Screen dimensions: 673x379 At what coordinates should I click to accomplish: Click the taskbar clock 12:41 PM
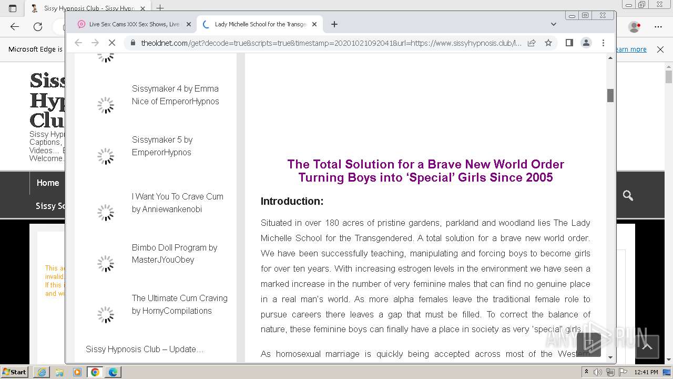pyautogui.click(x=647, y=372)
